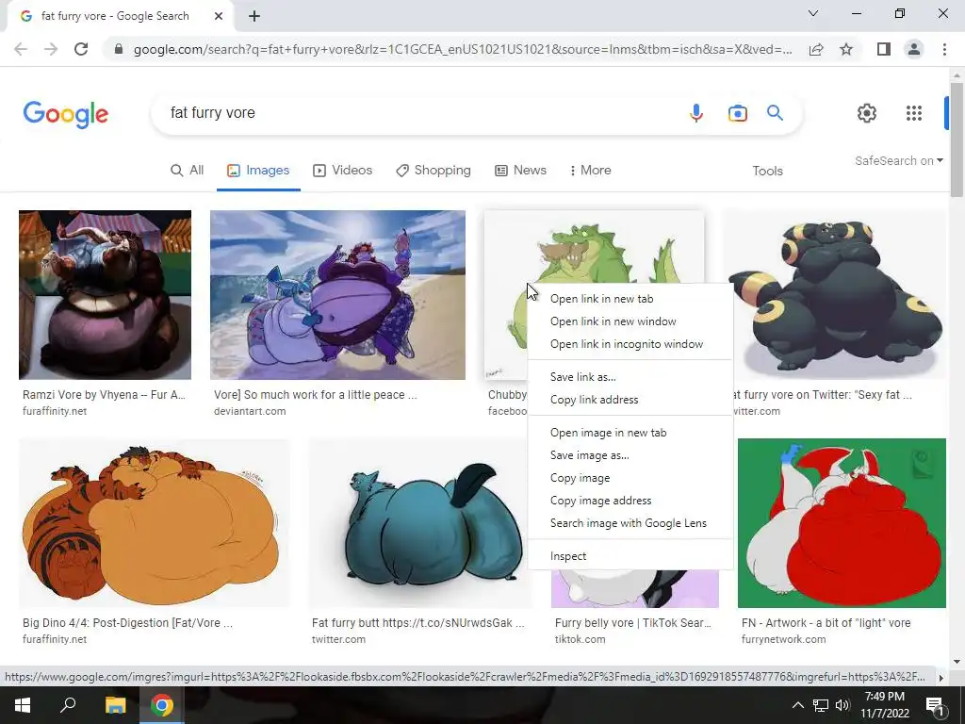Image resolution: width=965 pixels, height=724 pixels.
Task: Click the furrynetwork.com source link
Action: point(783,640)
